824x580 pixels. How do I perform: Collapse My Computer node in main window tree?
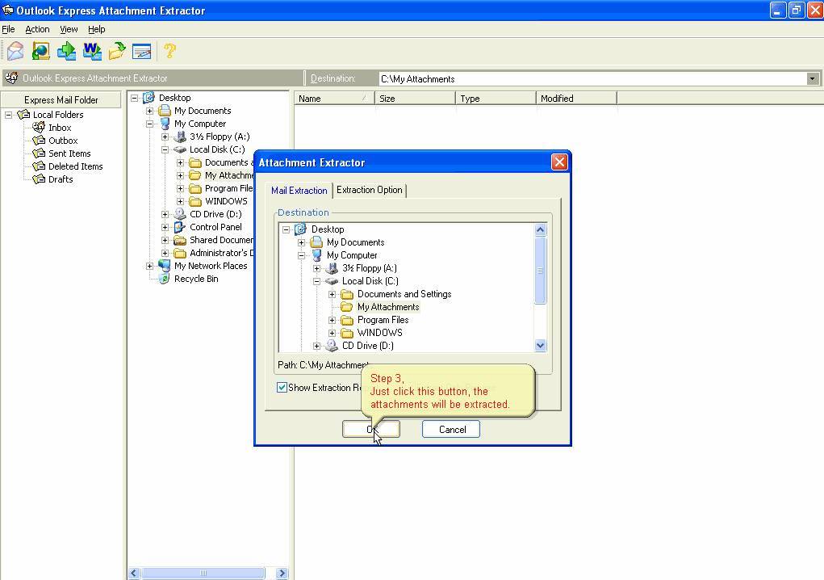[x=150, y=124]
